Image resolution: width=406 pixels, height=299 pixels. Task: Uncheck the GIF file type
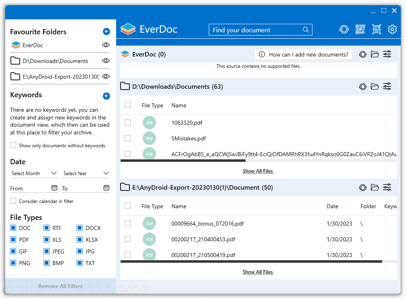click(x=13, y=251)
